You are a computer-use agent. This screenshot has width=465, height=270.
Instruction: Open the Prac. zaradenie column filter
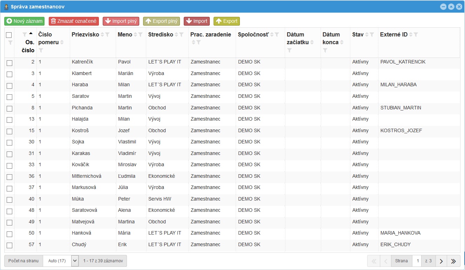[x=198, y=42]
